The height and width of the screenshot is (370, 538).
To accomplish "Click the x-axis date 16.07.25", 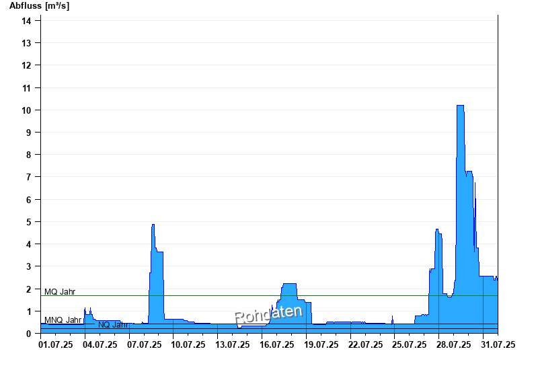I will (276, 344).
